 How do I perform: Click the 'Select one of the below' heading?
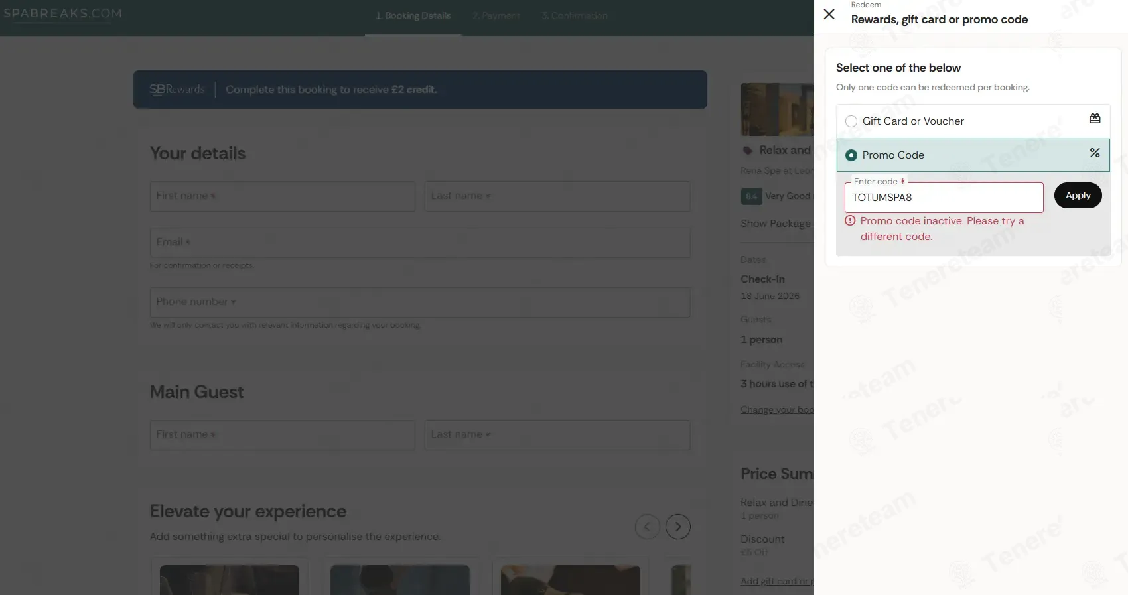[x=898, y=68]
